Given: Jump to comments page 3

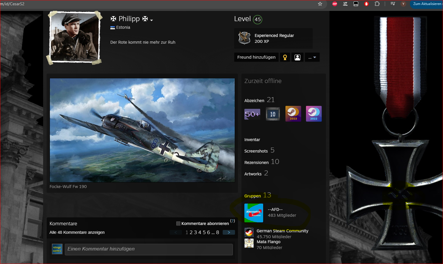Looking at the screenshot, I should 195,232.
